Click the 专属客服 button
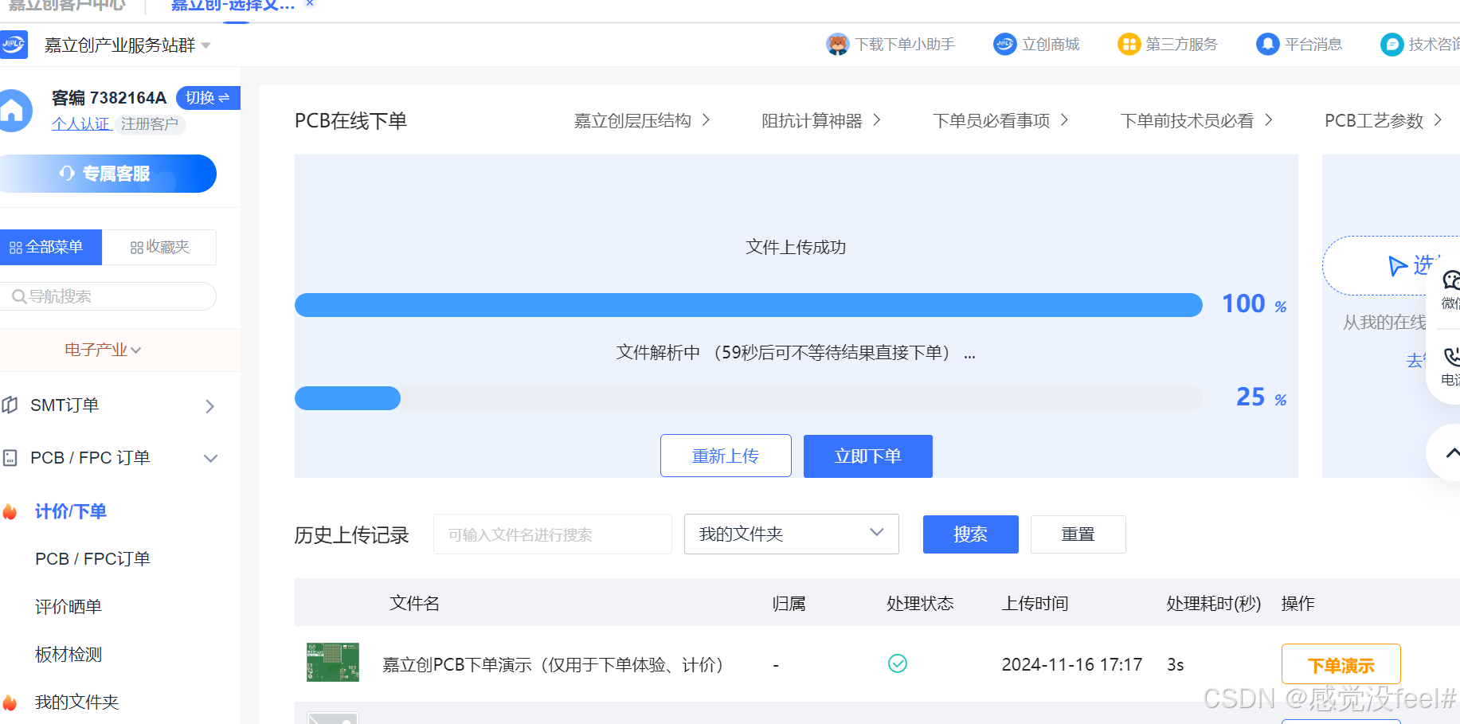This screenshot has width=1460, height=724. pos(107,174)
